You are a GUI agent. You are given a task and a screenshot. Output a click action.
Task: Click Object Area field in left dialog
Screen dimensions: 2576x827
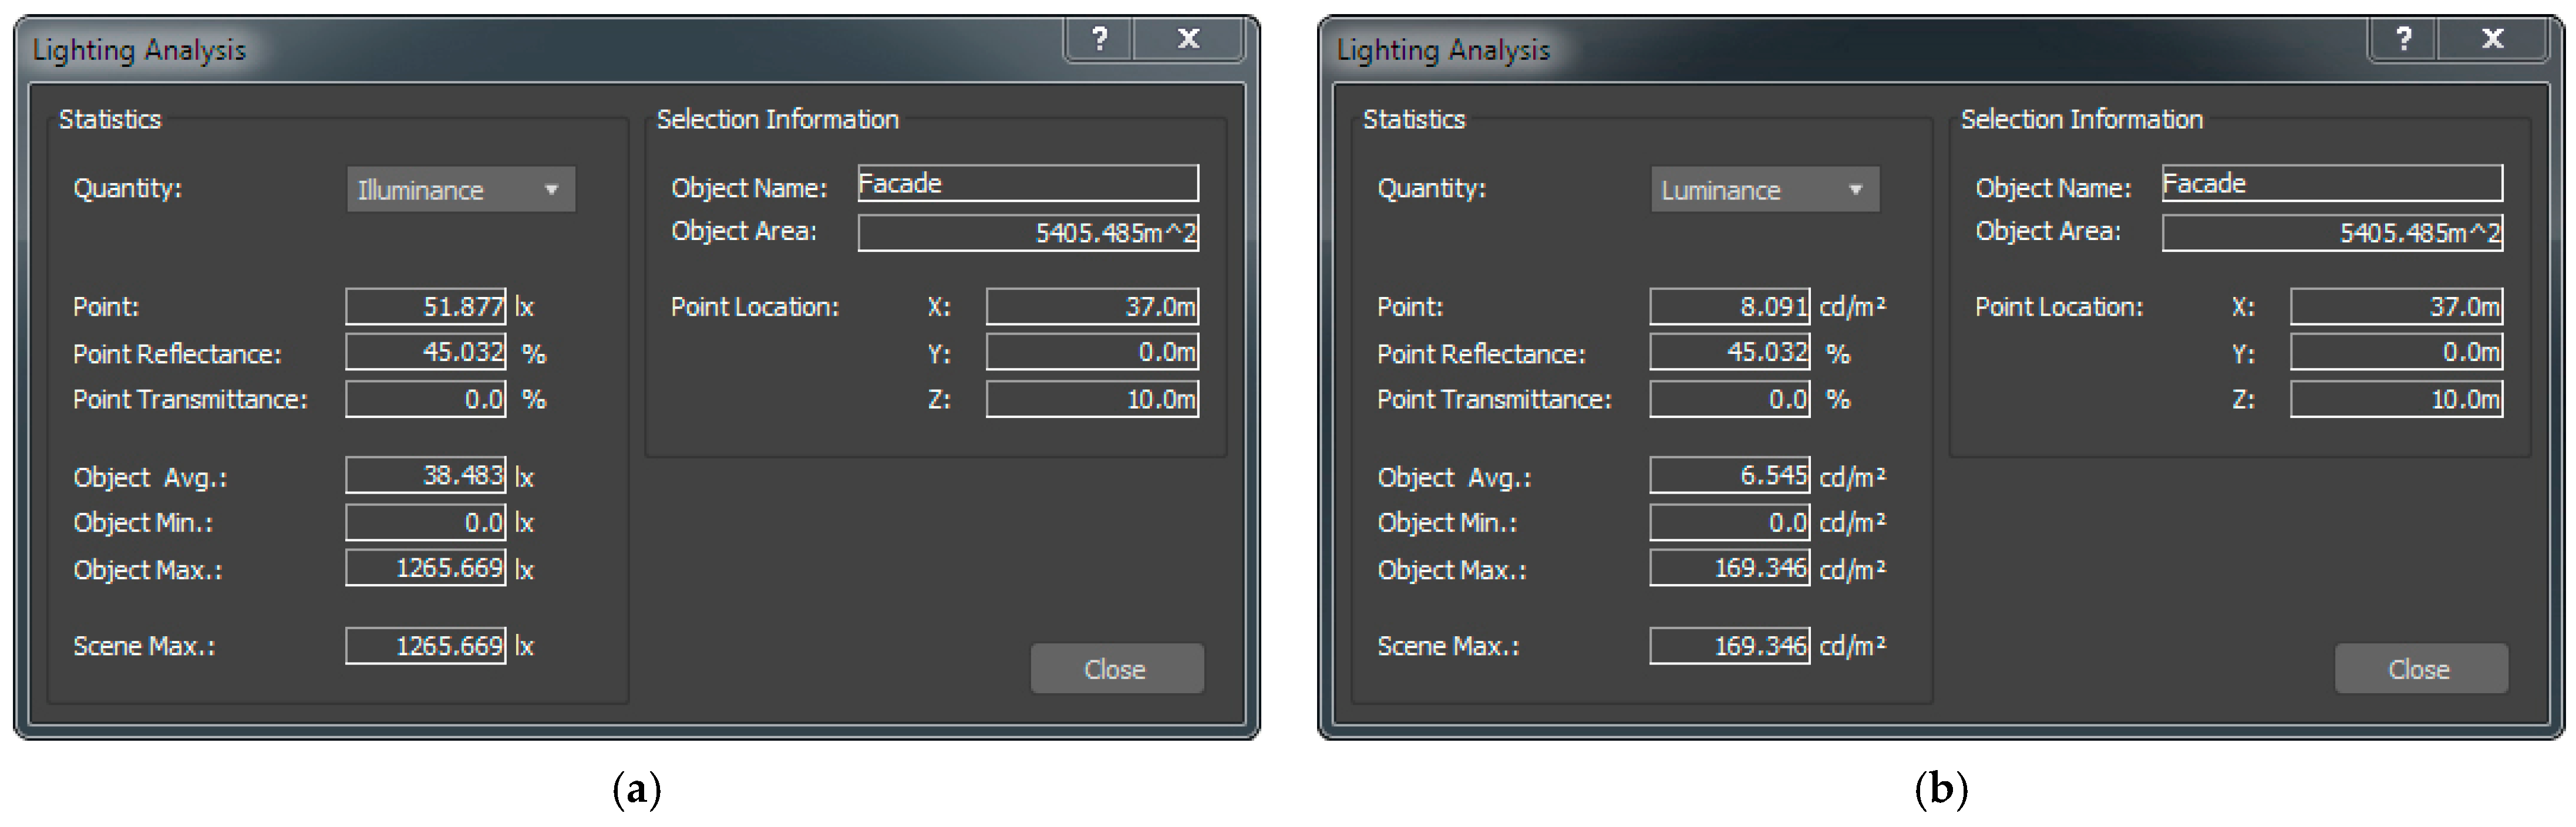tap(1027, 233)
